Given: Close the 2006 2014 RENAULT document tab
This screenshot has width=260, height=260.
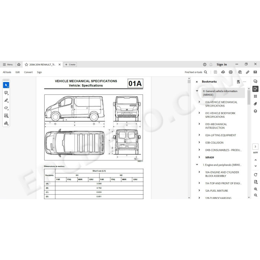Looking at the screenshot, I should tap(59, 65).
